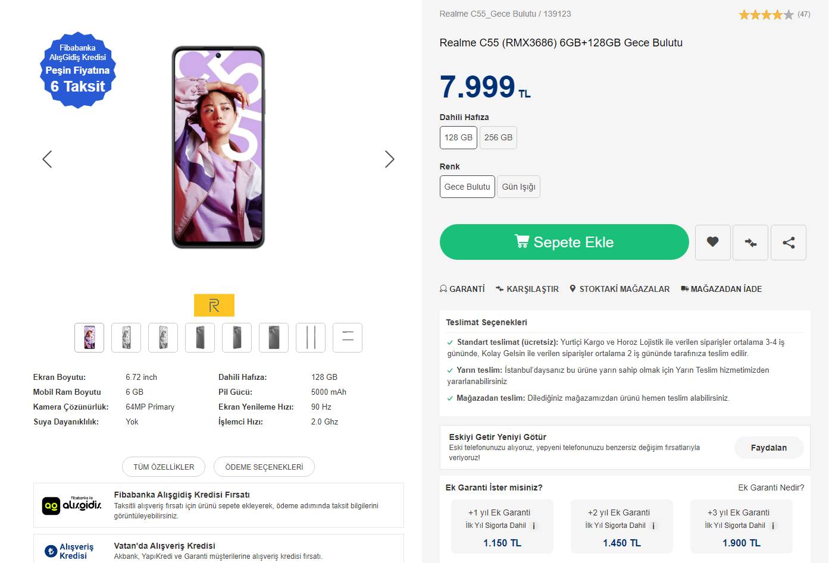The image size is (829, 563).
Task: Expand TÜM ÖZELLİKLER specifications
Action: 164,467
